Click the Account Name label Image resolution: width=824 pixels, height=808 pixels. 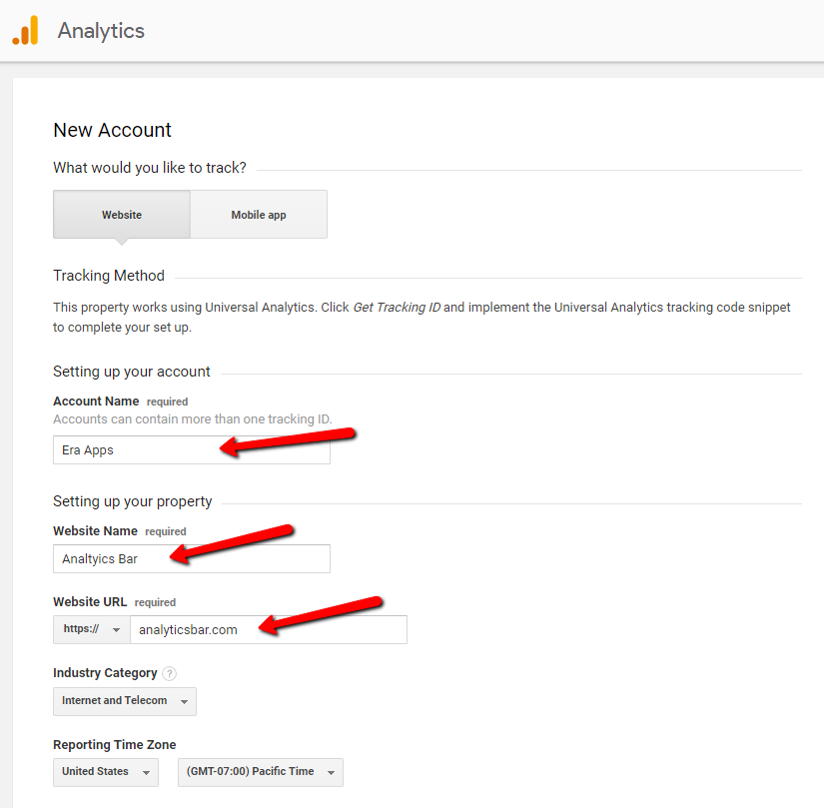tap(96, 402)
